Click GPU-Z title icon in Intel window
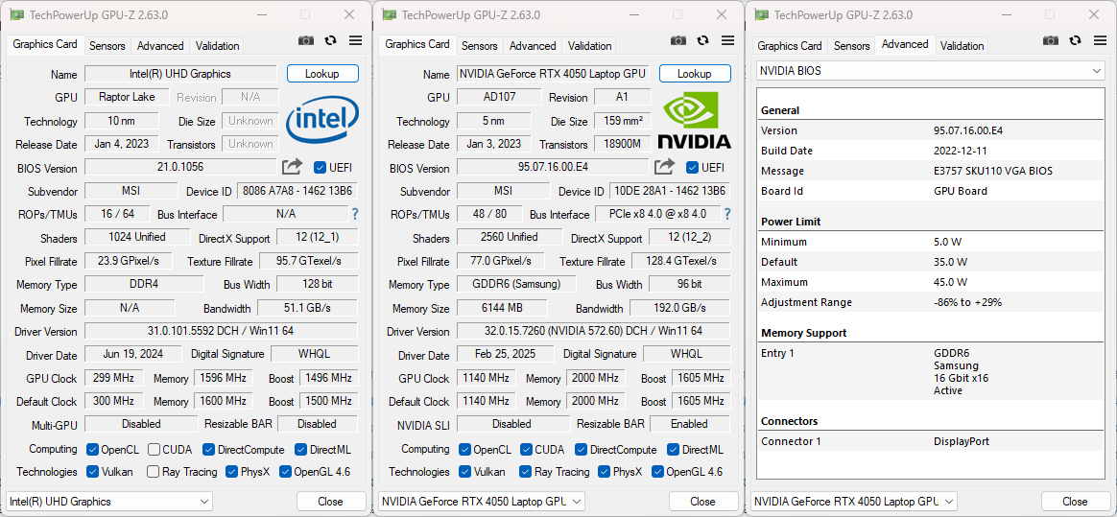1117x517 pixels. point(17,15)
